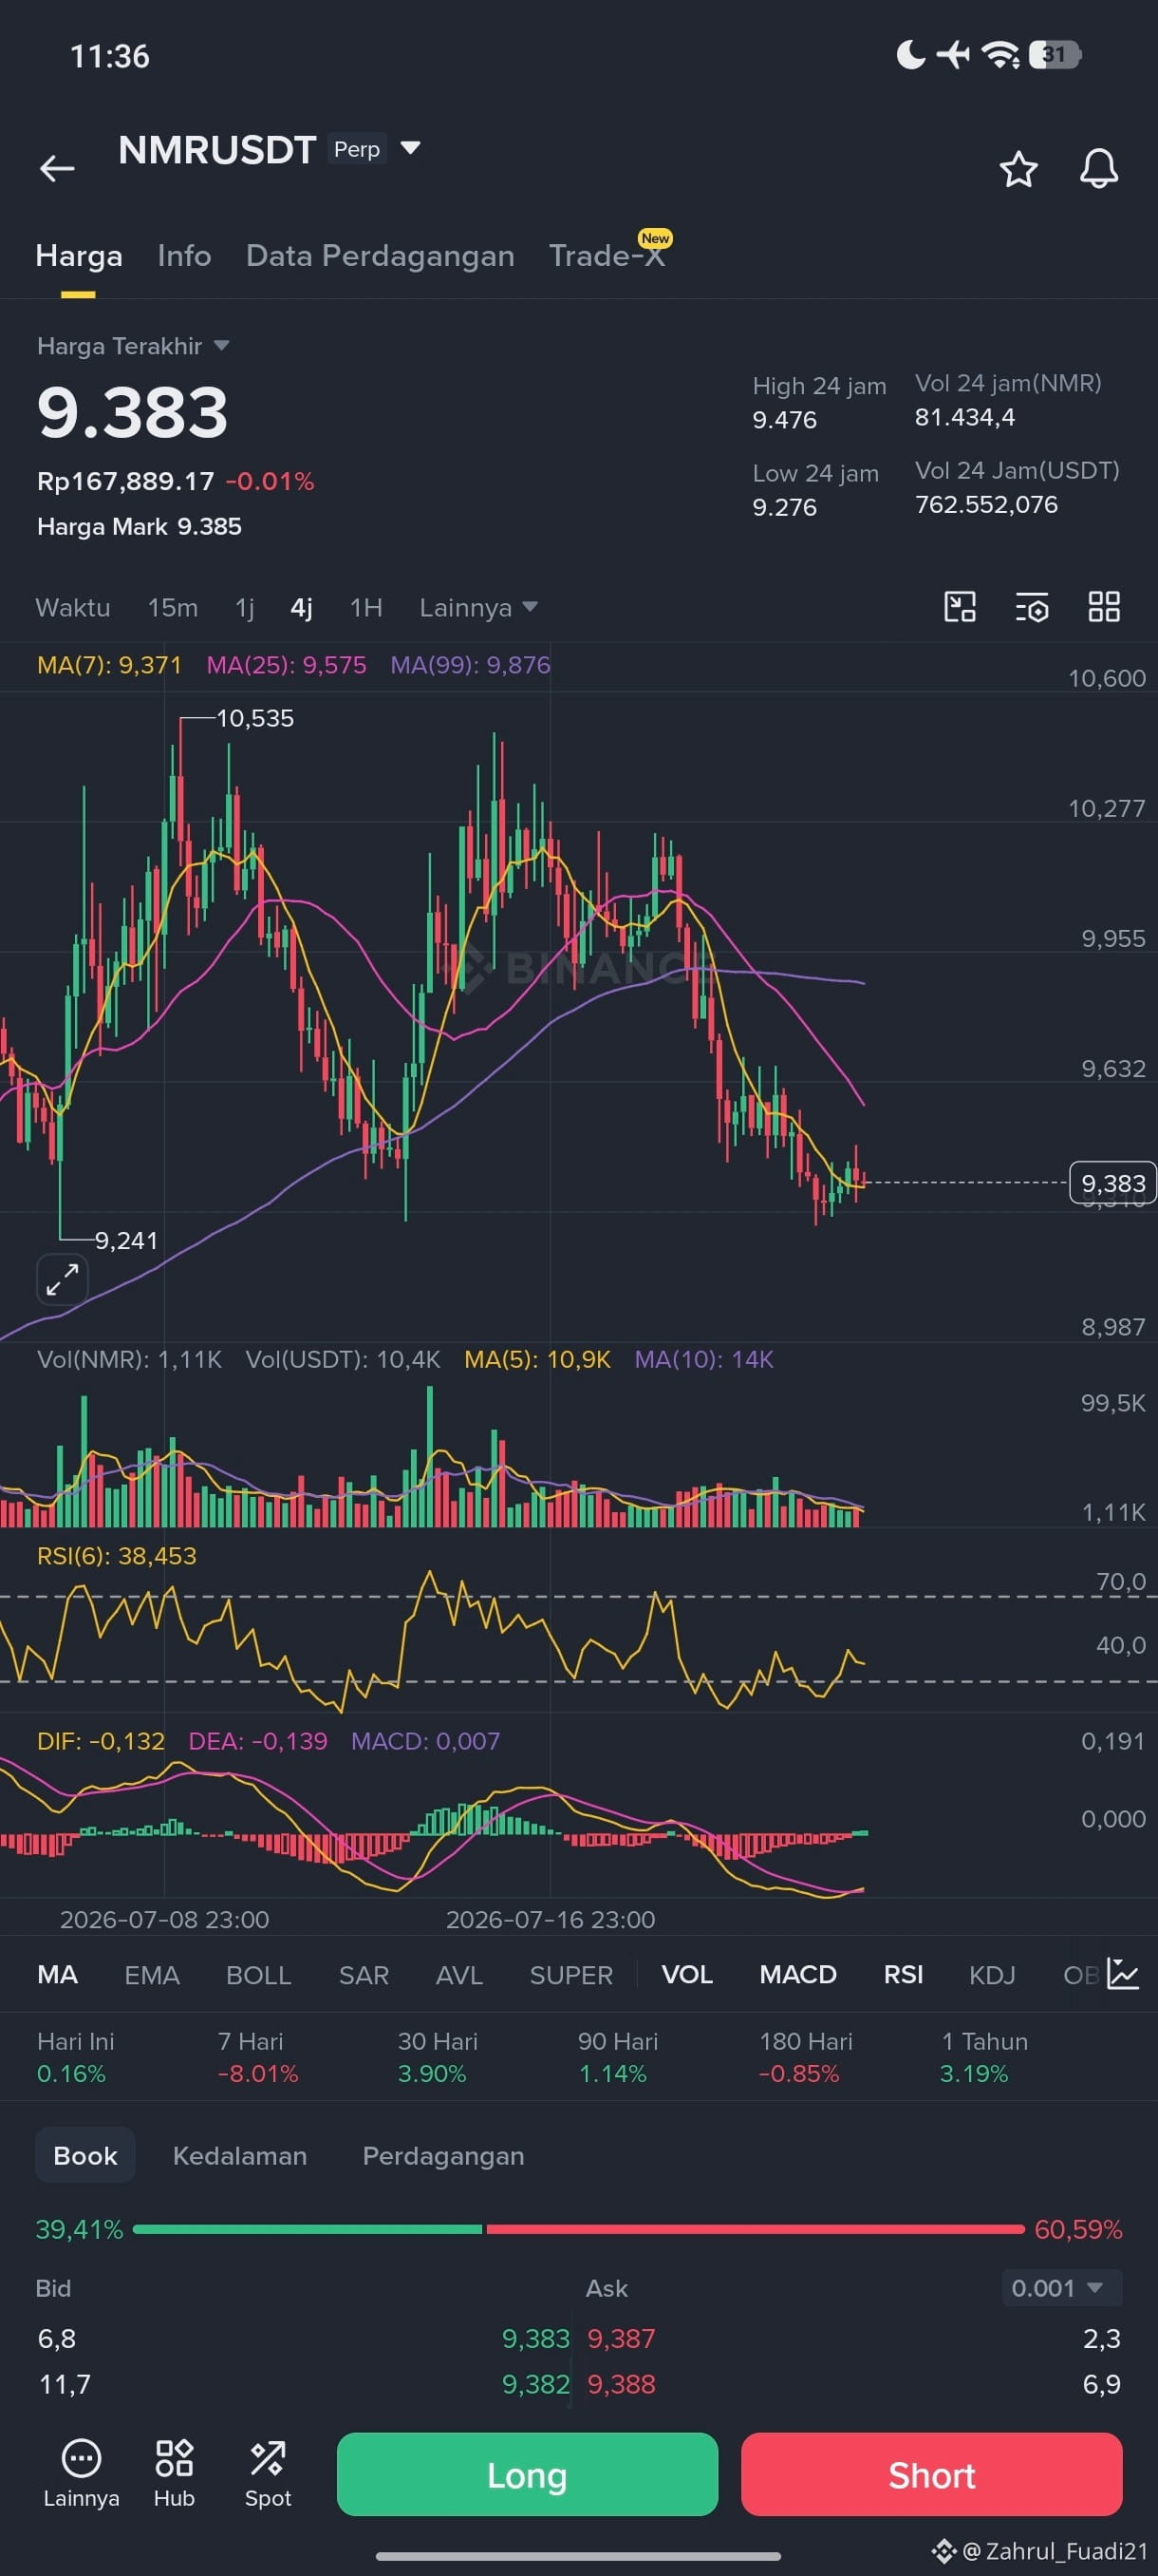Screen dimensions: 1158x2576
Task: Select bid price 9,382 row
Action: click(304, 2384)
